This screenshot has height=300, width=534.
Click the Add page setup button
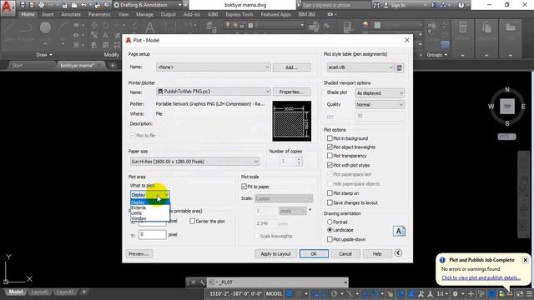[x=291, y=67]
